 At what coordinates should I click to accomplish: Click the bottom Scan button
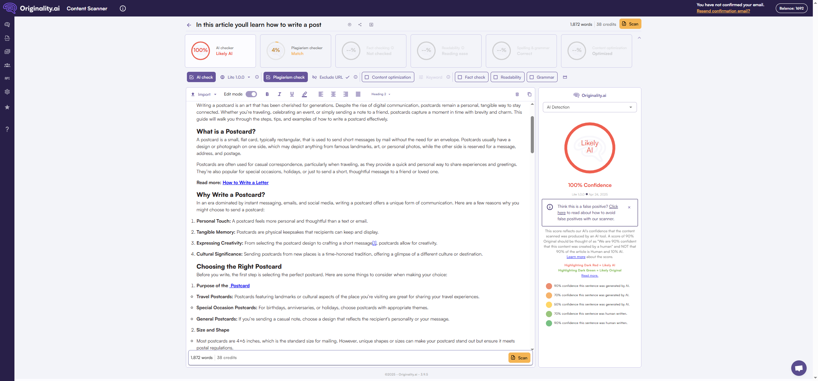click(x=519, y=358)
